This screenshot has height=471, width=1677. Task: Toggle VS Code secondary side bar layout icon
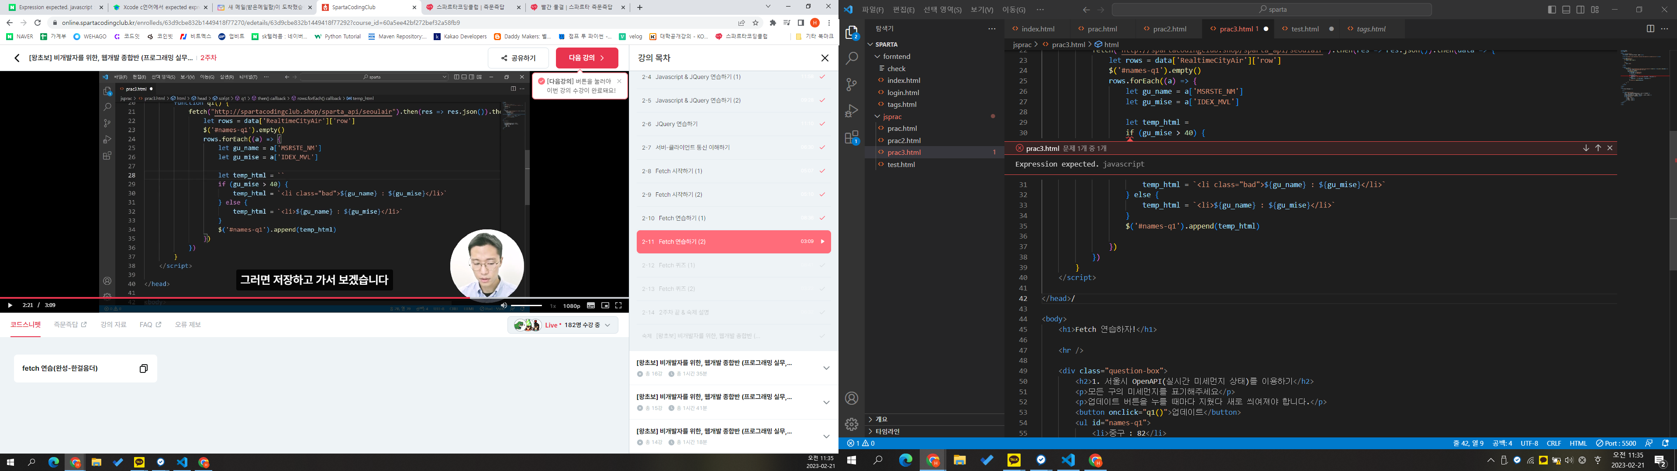click(x=1580, y=10)
